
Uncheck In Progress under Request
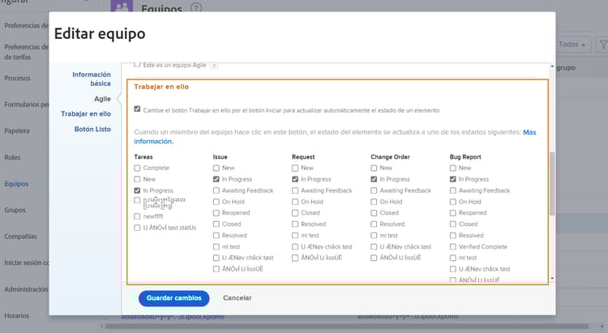click(295, 179)
